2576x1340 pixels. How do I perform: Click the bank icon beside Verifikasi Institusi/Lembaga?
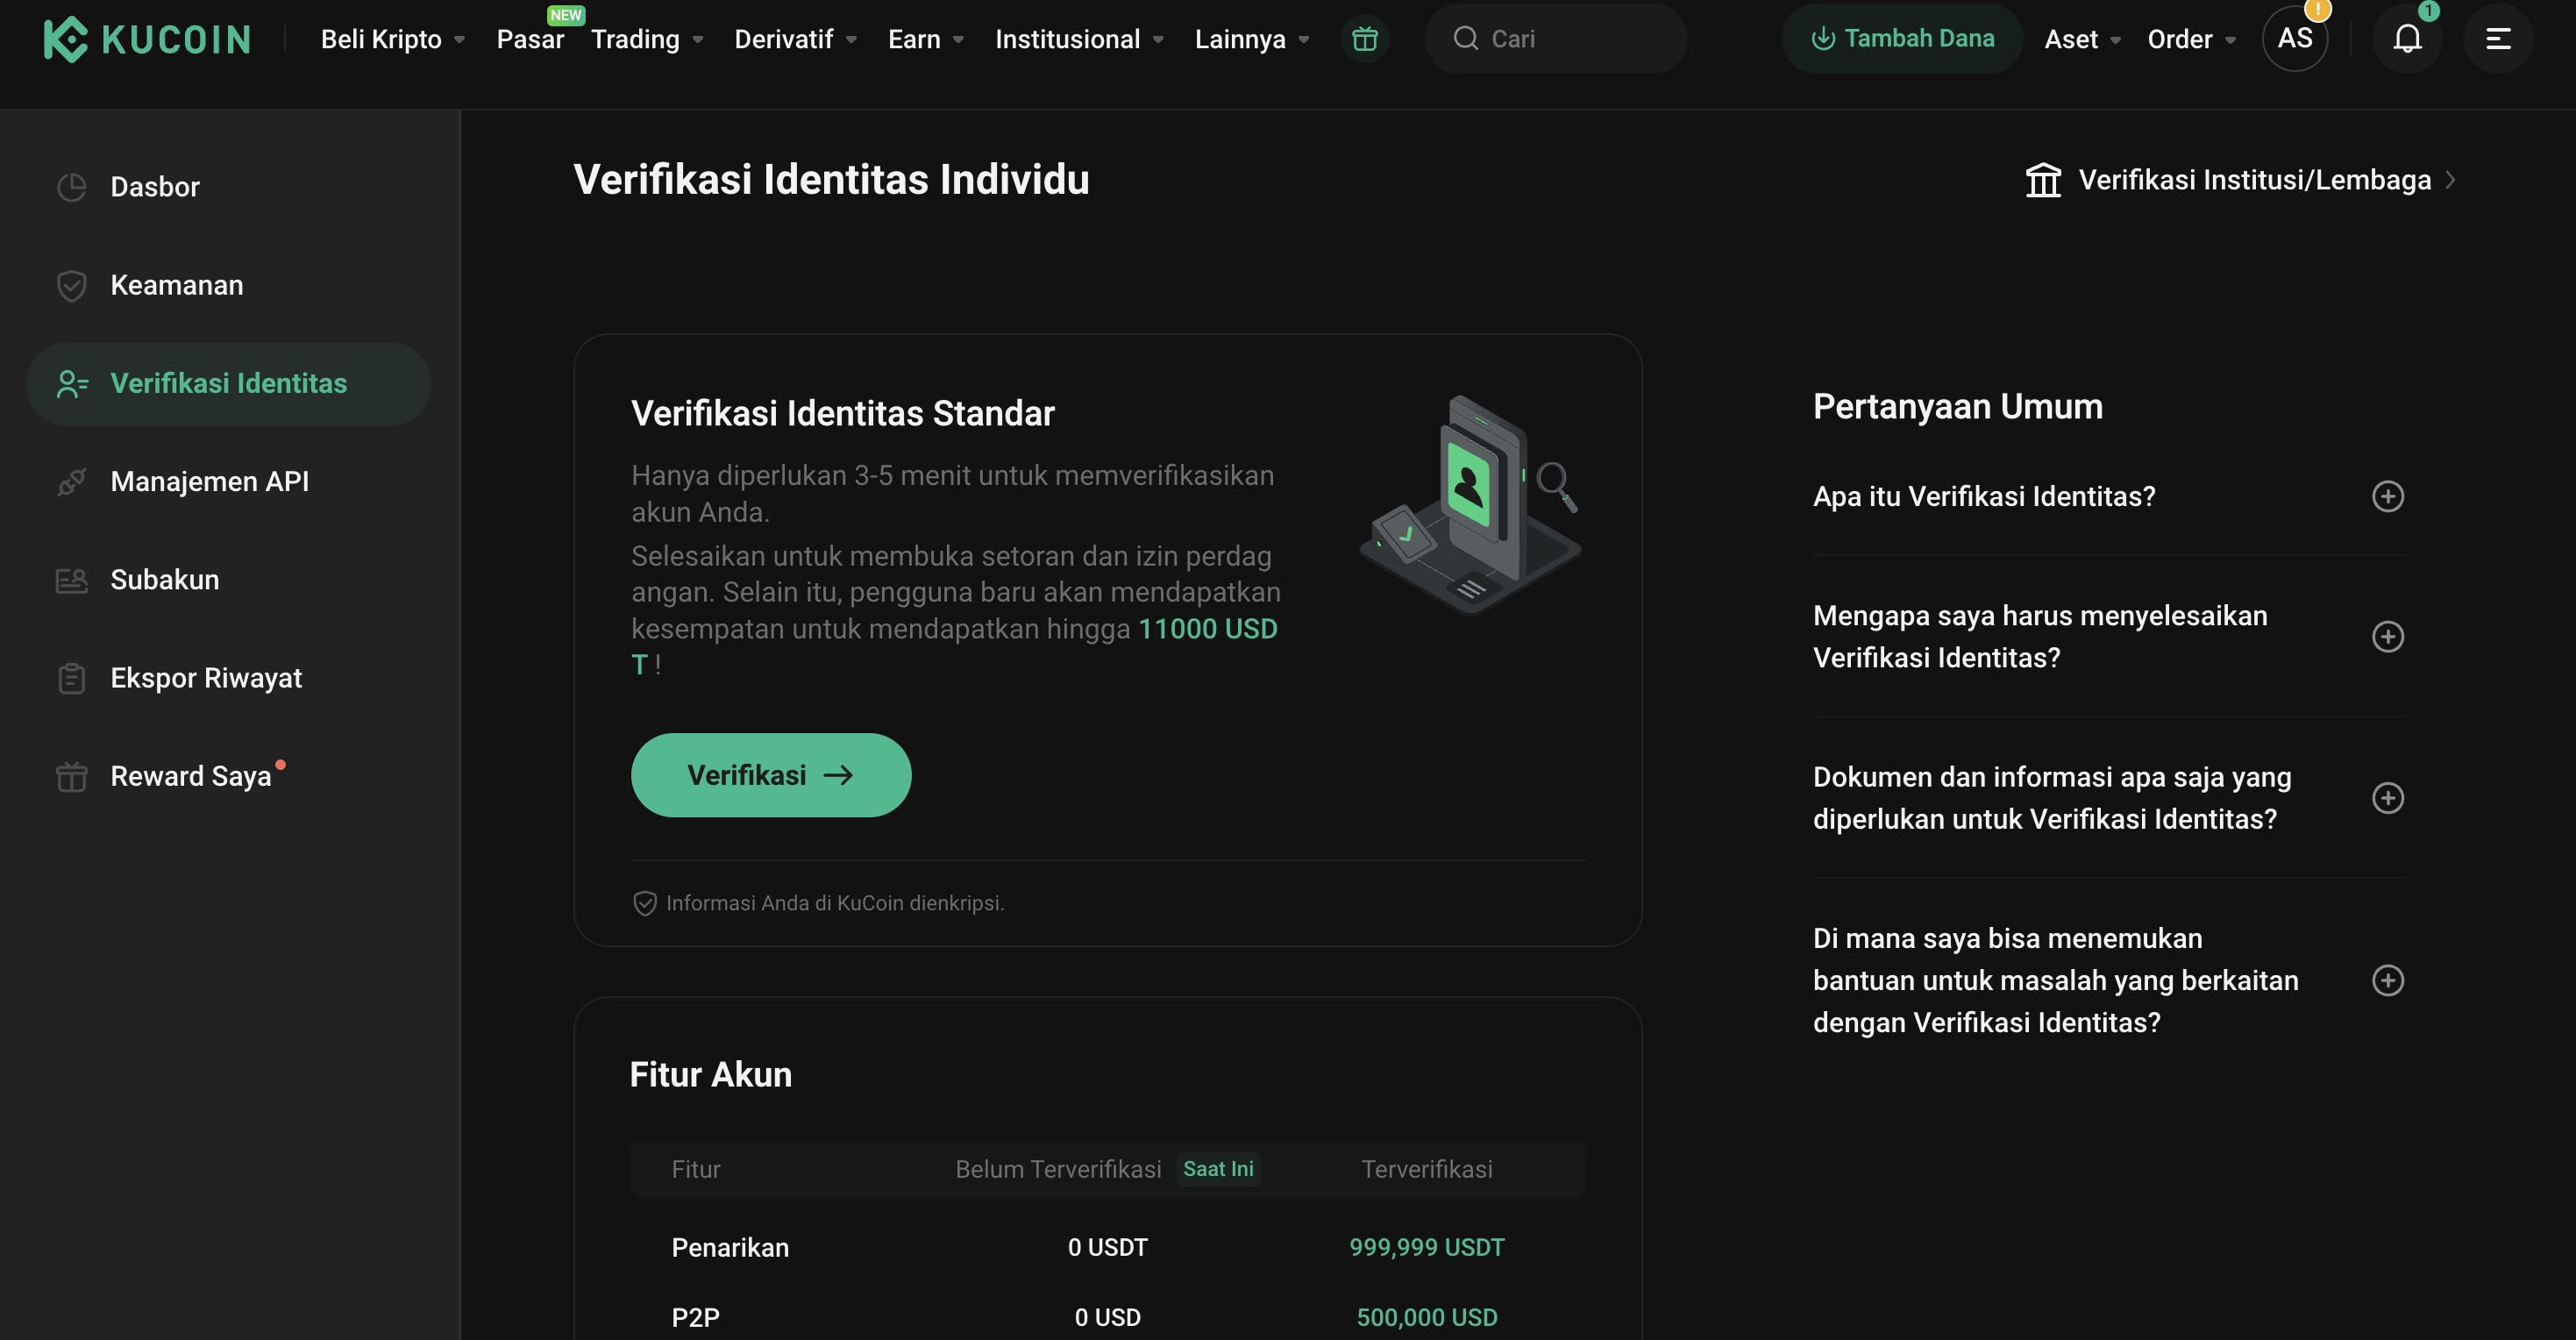tap(2042, 179)
